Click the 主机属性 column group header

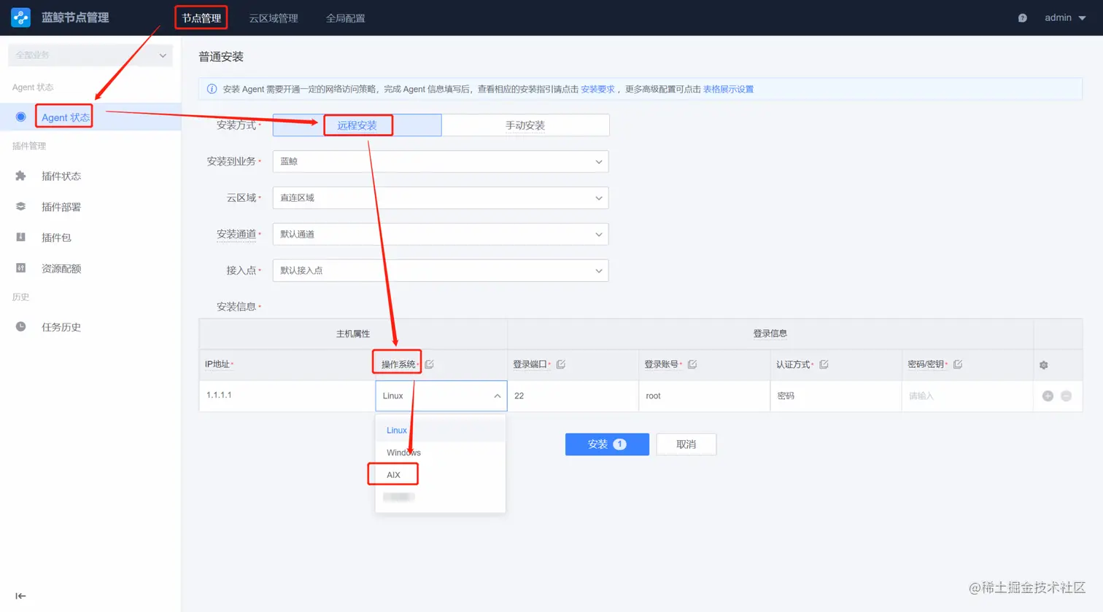[353, 334]
